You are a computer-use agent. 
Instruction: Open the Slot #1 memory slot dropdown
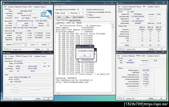click(x=124, y=12)
